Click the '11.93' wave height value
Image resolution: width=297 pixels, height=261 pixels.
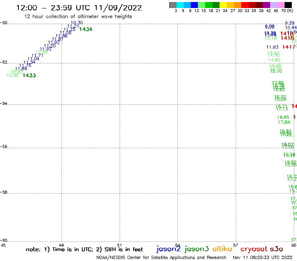(273, 47)
